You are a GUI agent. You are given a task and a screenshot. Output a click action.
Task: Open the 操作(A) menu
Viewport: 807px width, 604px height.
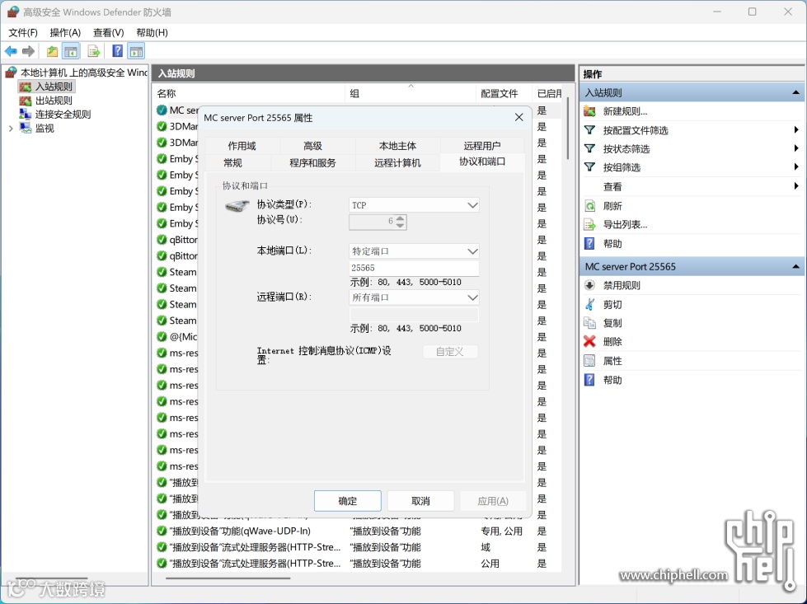coord(65,32)
